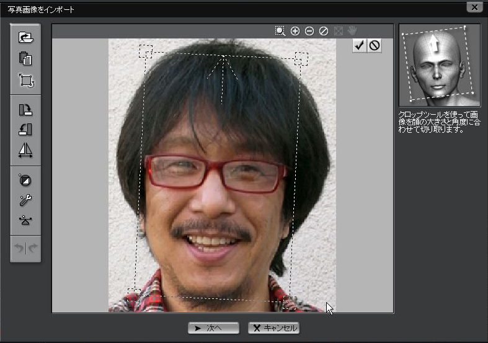Zoom in with the plus circle icon

coord(295,31)
